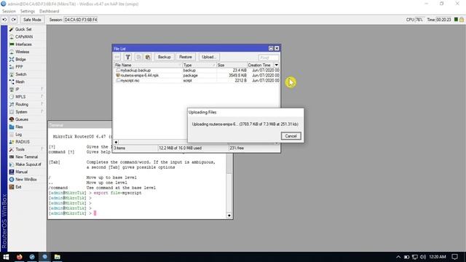Image resolution: width=466 pixels, height=262 pixels.
Task: Click the lock icon in the toolbar
Action: point(462,20)
